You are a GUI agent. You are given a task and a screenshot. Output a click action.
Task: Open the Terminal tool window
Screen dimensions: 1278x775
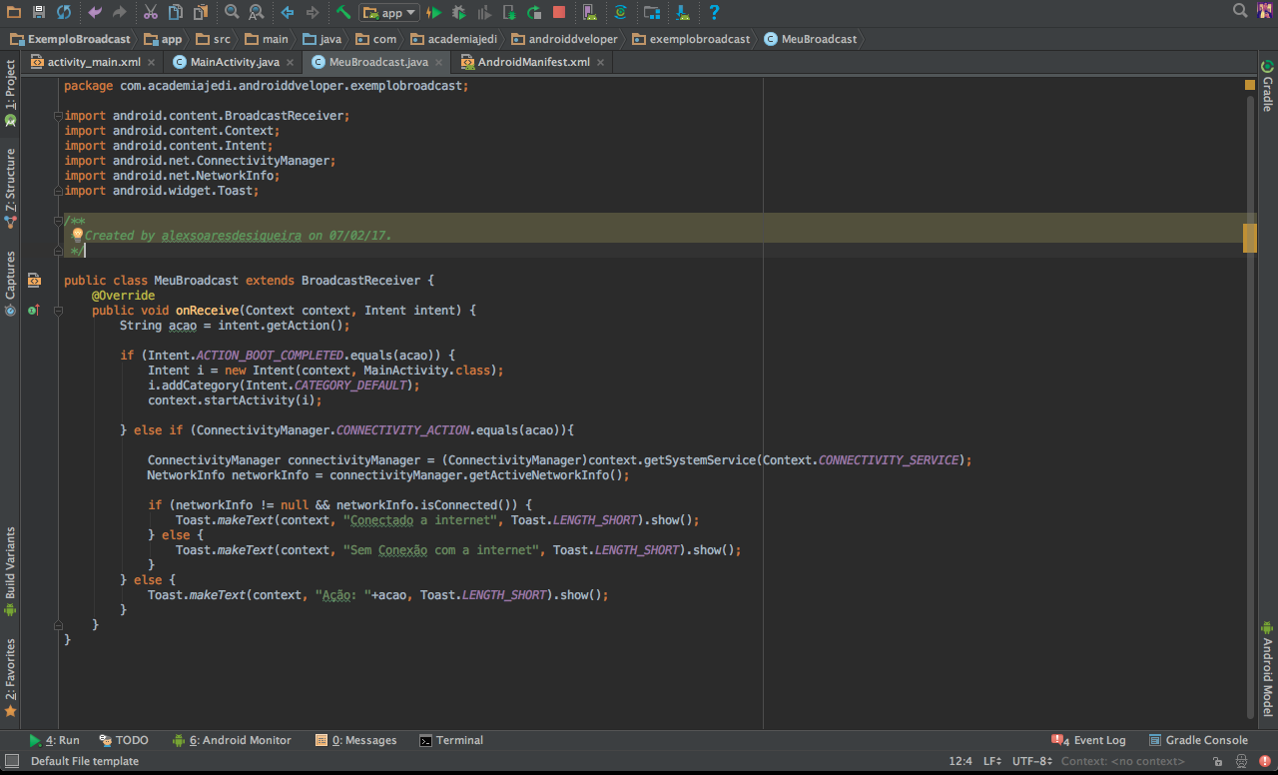(x=451, y=740)
